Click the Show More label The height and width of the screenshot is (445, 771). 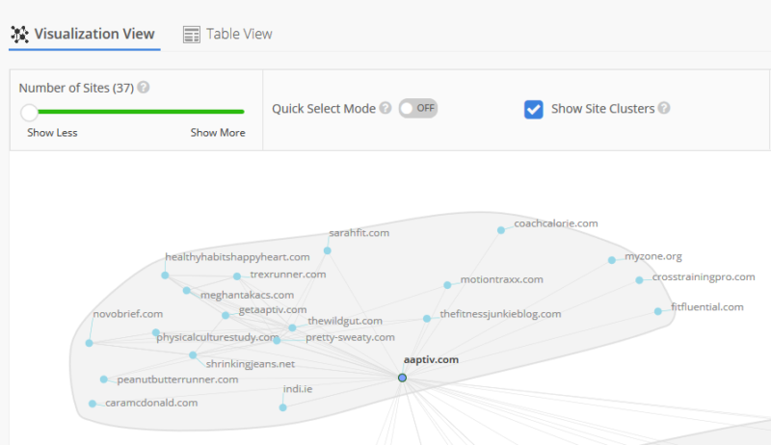(x=217, y=133)
